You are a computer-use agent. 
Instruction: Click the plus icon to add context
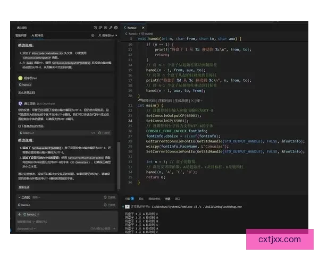(x=20, y=214)
